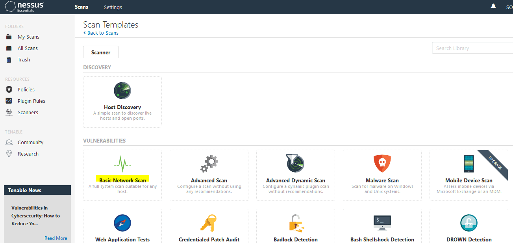Click Read More in Tenable News
Screen dimensions: 513x243
tap(56, 238)
